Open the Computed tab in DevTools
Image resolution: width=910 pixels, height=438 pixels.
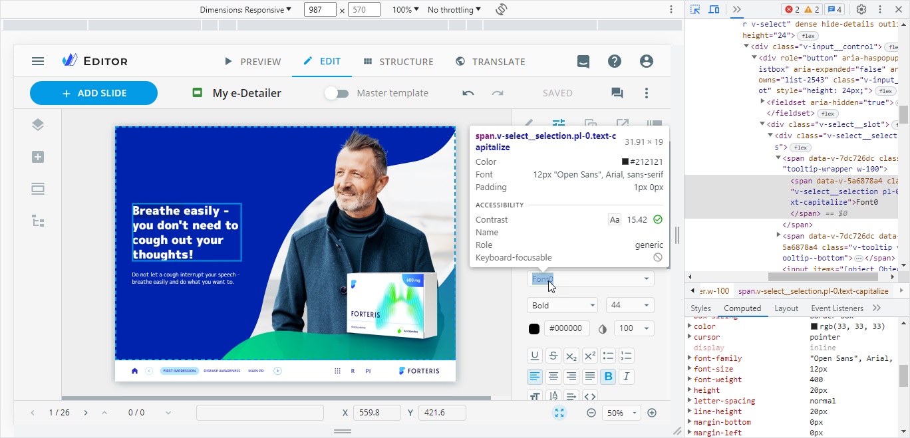(x=742, y=308)
